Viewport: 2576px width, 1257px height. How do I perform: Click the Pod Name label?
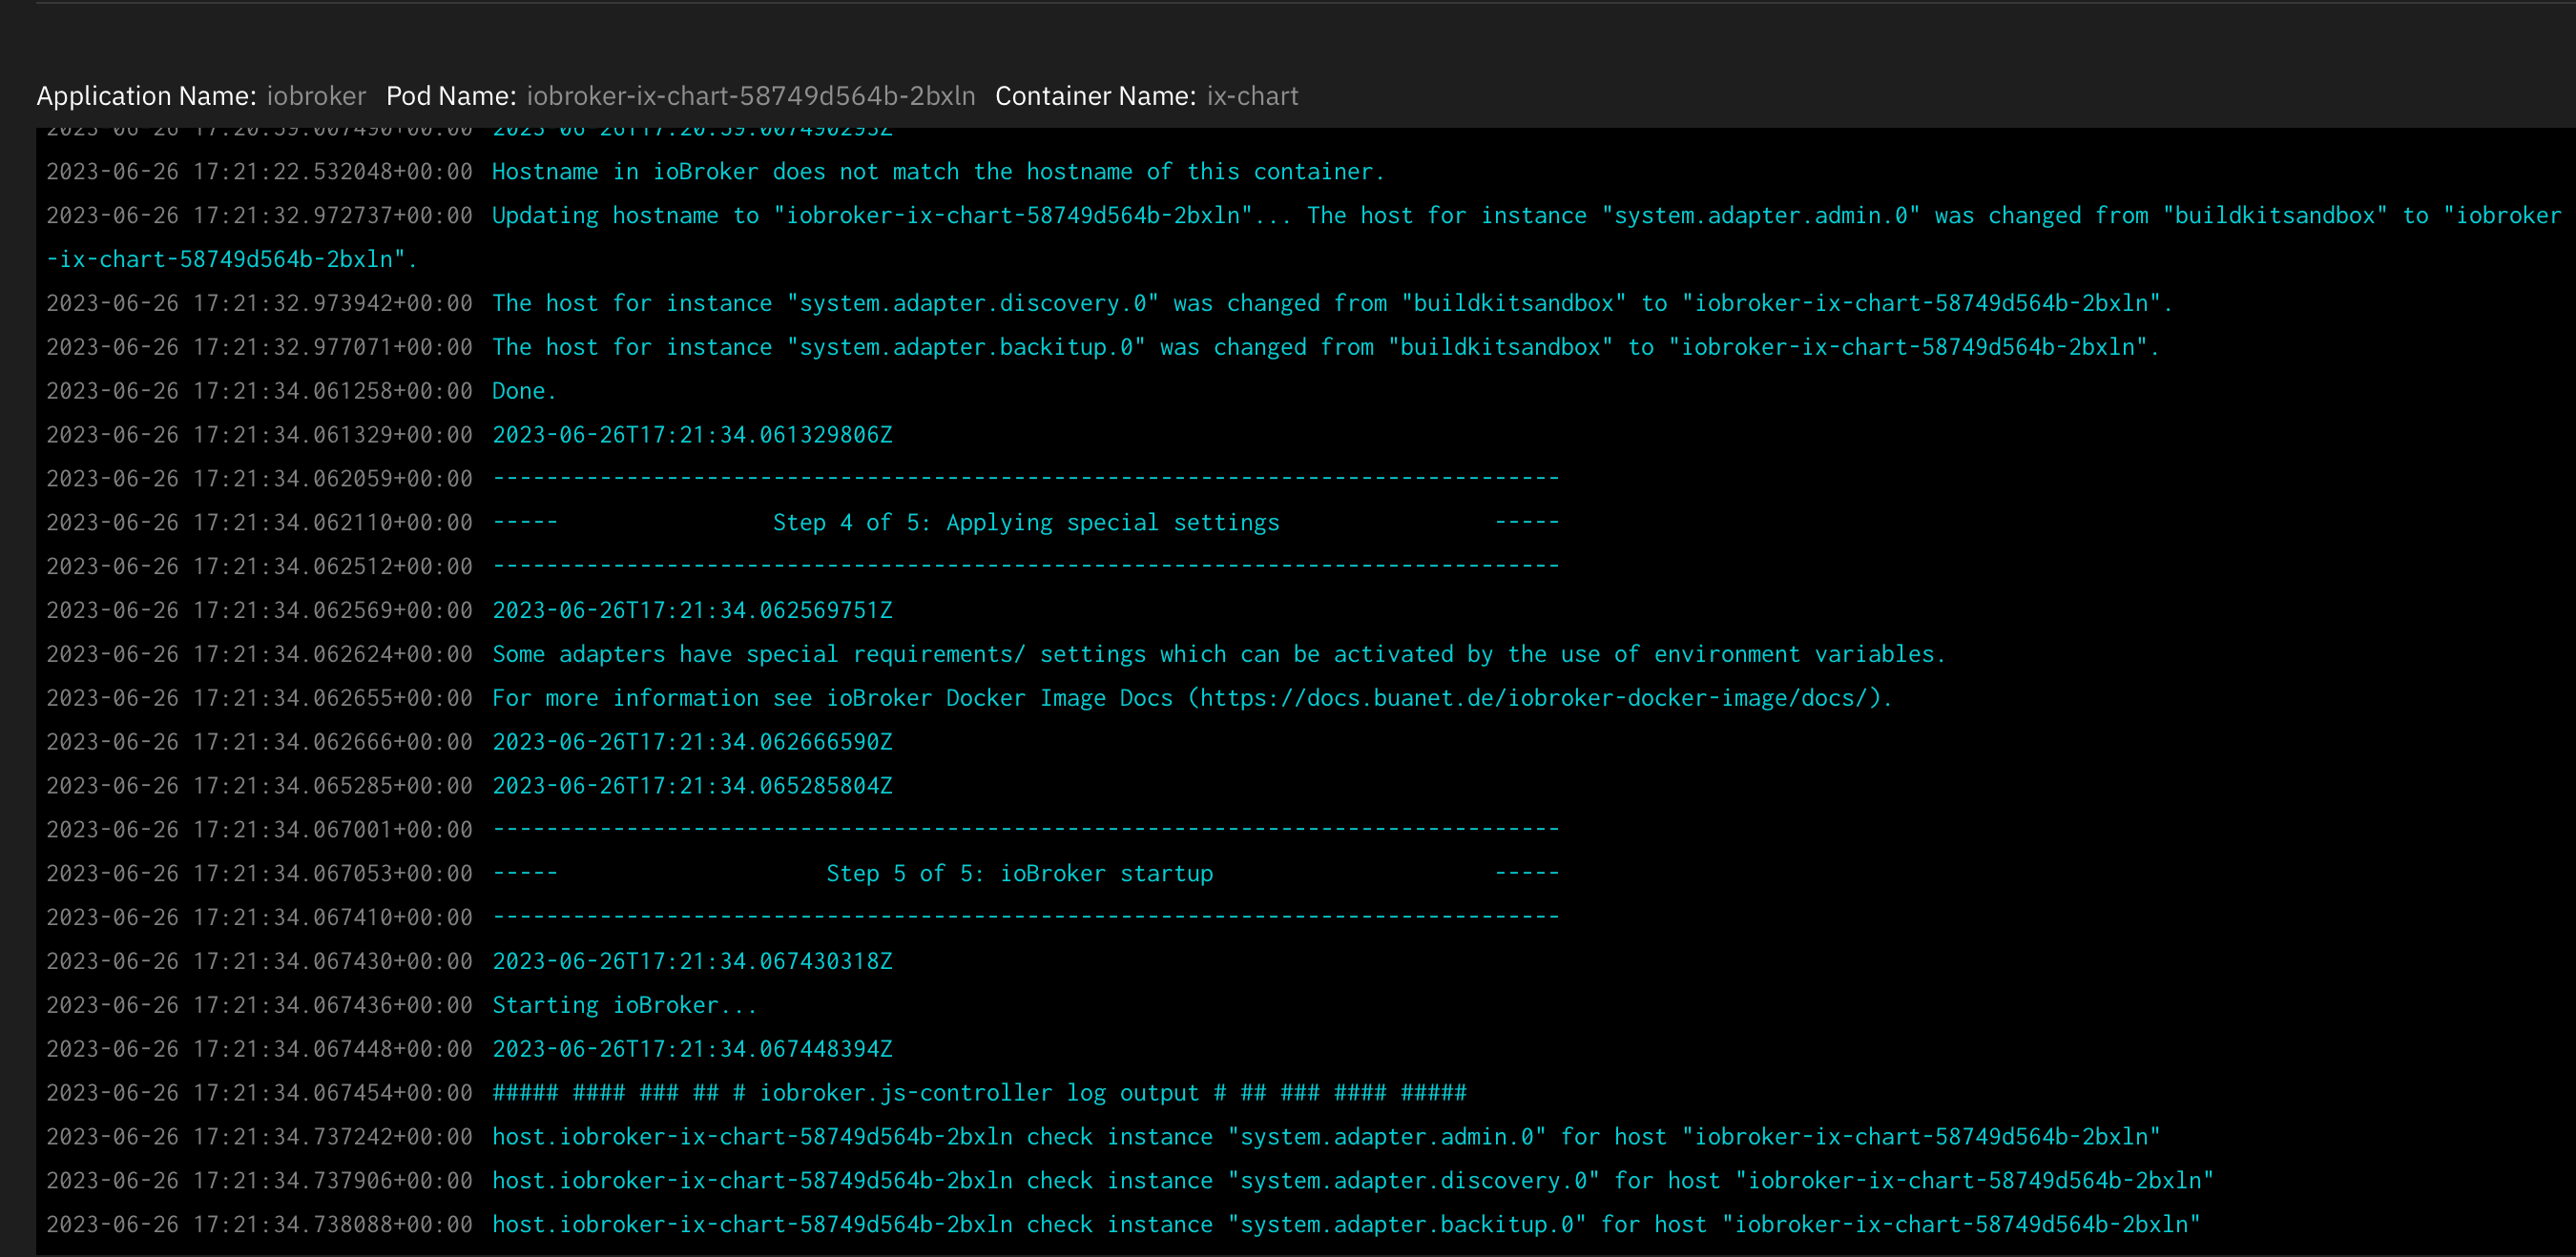(451, 96)
